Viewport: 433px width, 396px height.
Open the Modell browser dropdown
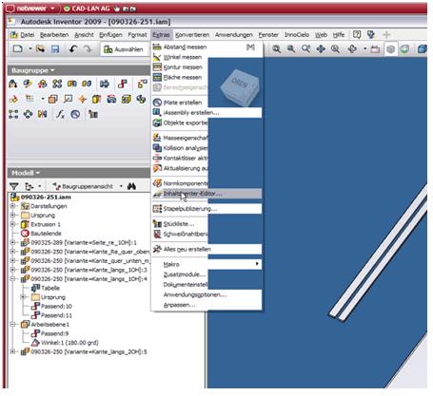point(26,173)
